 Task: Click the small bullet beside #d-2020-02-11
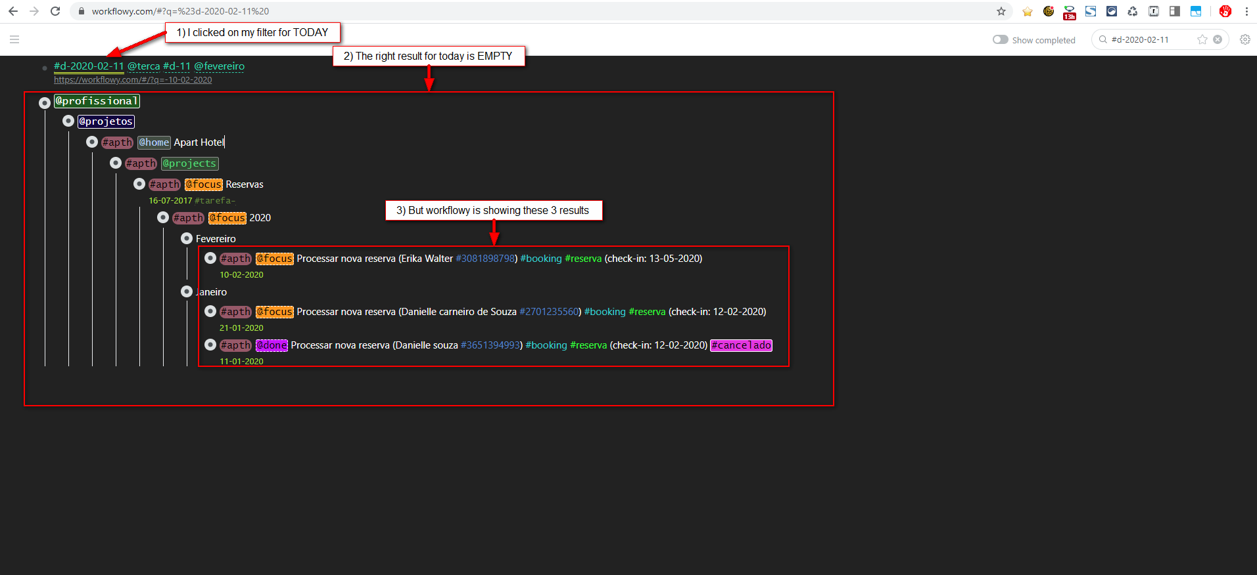[x=45, y=68]
